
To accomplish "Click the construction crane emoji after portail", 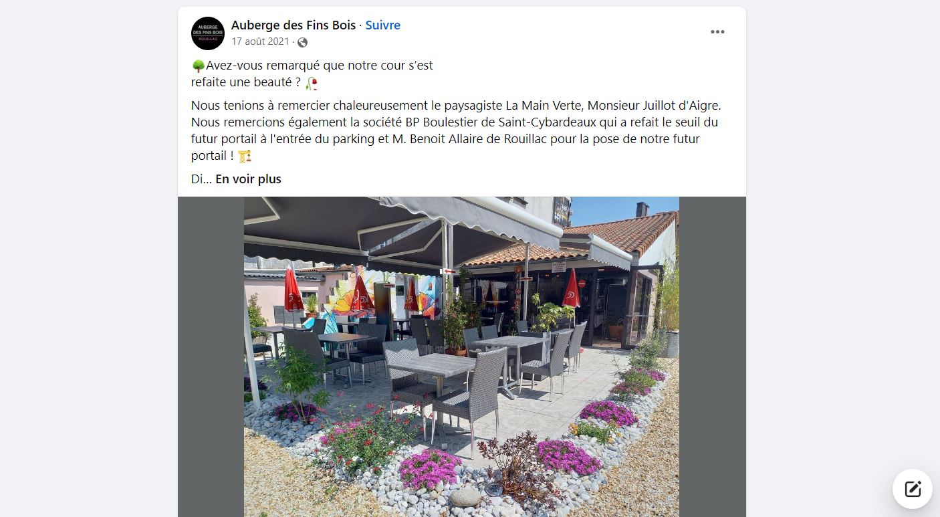I will pos(245,156).
